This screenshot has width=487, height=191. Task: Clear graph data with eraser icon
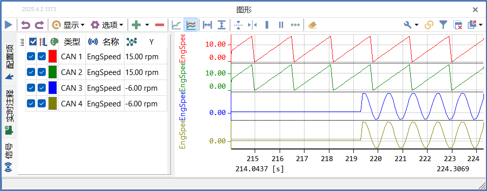click(x=312, y=25)
